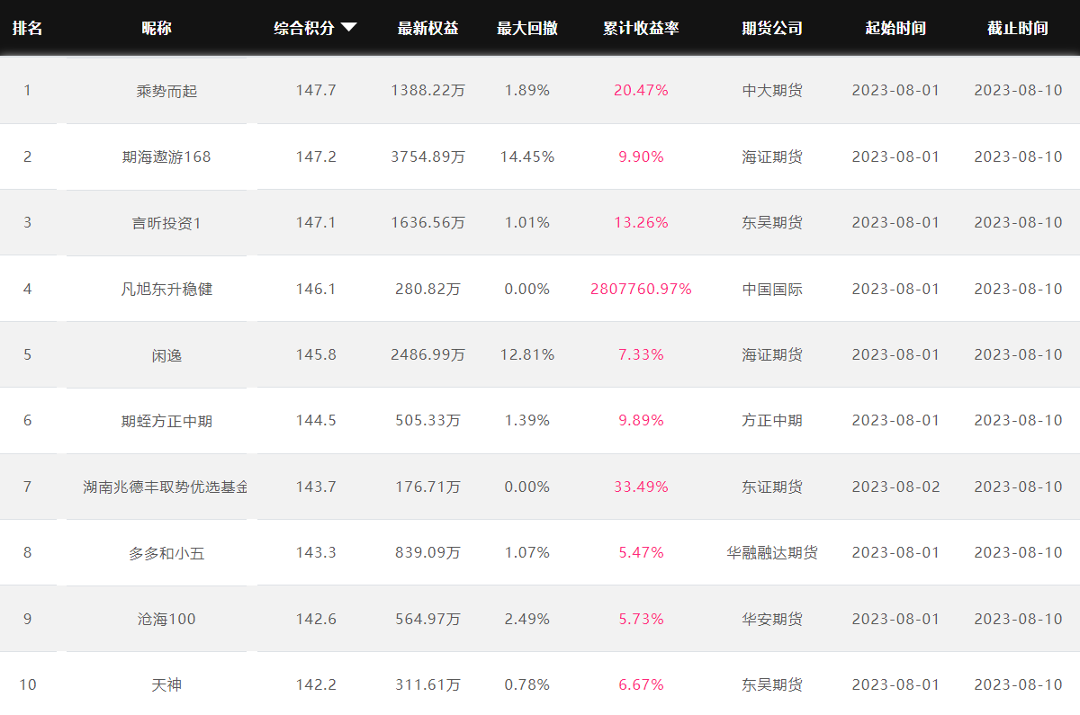Viewport: 1080px width, 715px height.
Task: Click equity value 839.09万
Action: tap(428, 552)
